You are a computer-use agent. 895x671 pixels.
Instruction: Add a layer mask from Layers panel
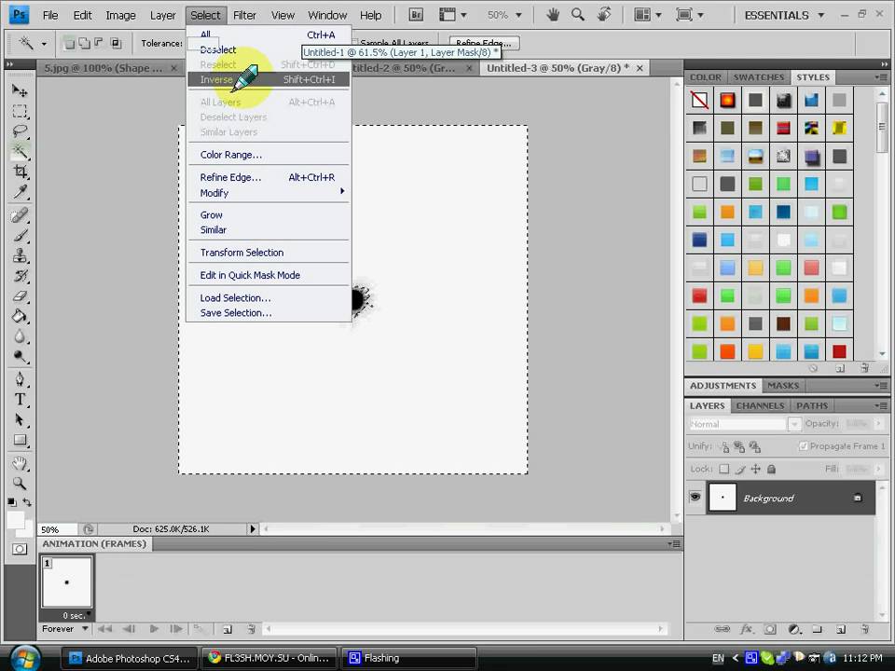pos(770,629)
